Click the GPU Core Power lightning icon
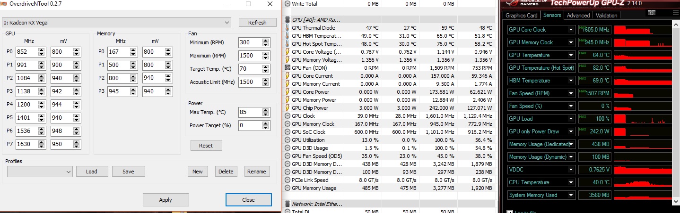Image resolution: width=680 pixels, height=213 pixels. 288,92
